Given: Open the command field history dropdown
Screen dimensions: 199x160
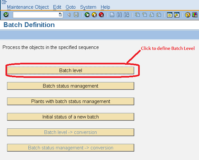Looking at the screenshot, I should point(60,15).
